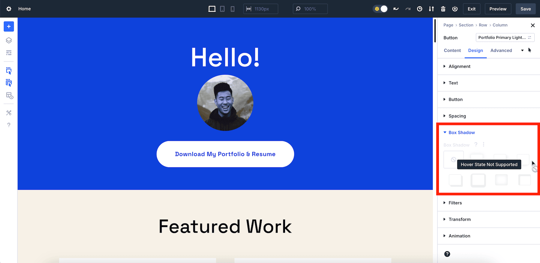This screenshot has height=263, width=540.
Task: Switch to desktop view icon
Action: coord(212,9)
